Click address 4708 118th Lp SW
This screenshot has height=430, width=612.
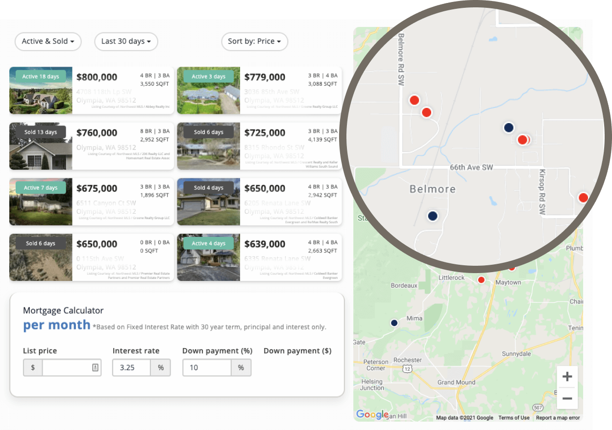click(x=104, y=92)
